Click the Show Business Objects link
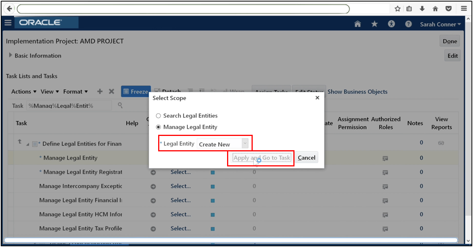The image size is (473, 247). [x=357, y=91]
